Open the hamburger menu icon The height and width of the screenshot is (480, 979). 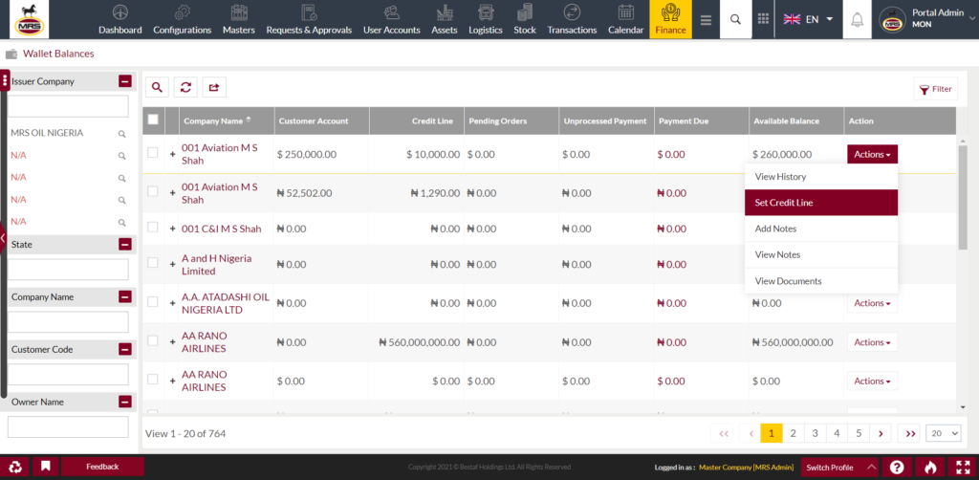pyautogui.click(x=706, y=20)
